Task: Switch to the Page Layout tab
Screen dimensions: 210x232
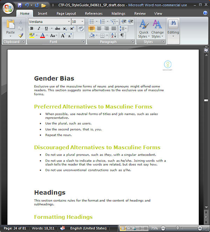Action: pyautogui.click(x=66, y=14)
